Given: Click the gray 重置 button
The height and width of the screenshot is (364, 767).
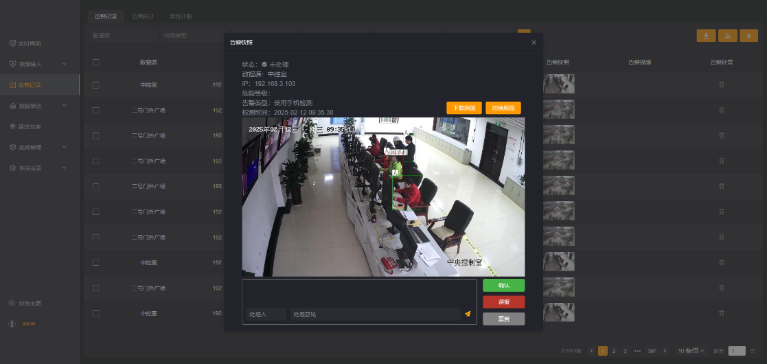Looking at the screenshot, I should pos(504,319).
